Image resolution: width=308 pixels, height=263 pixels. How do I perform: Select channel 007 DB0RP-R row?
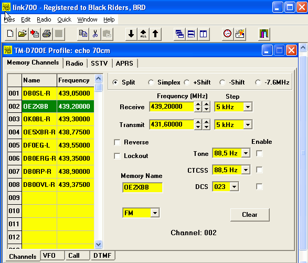(51, 172)
